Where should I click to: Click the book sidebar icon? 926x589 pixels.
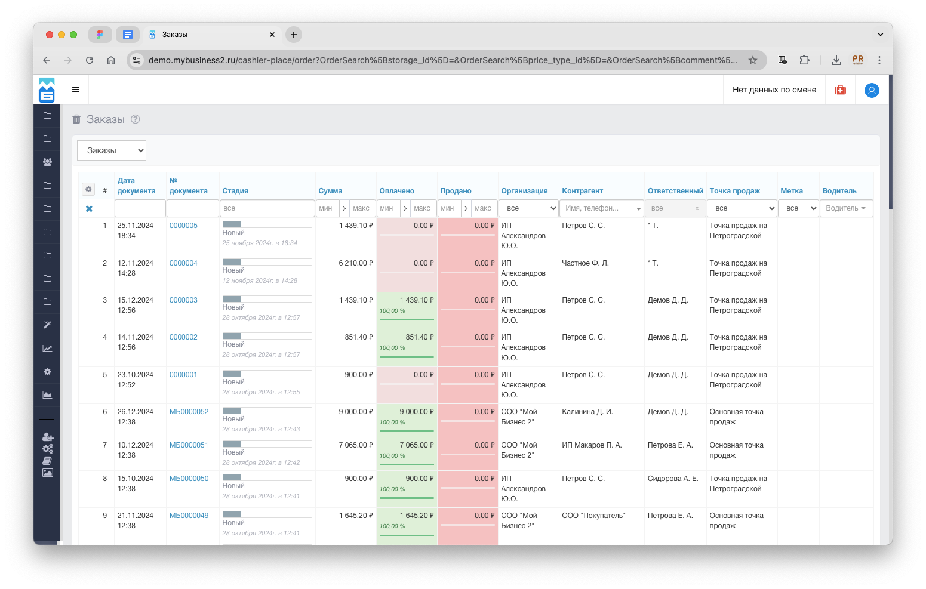[x=47, y=461]
